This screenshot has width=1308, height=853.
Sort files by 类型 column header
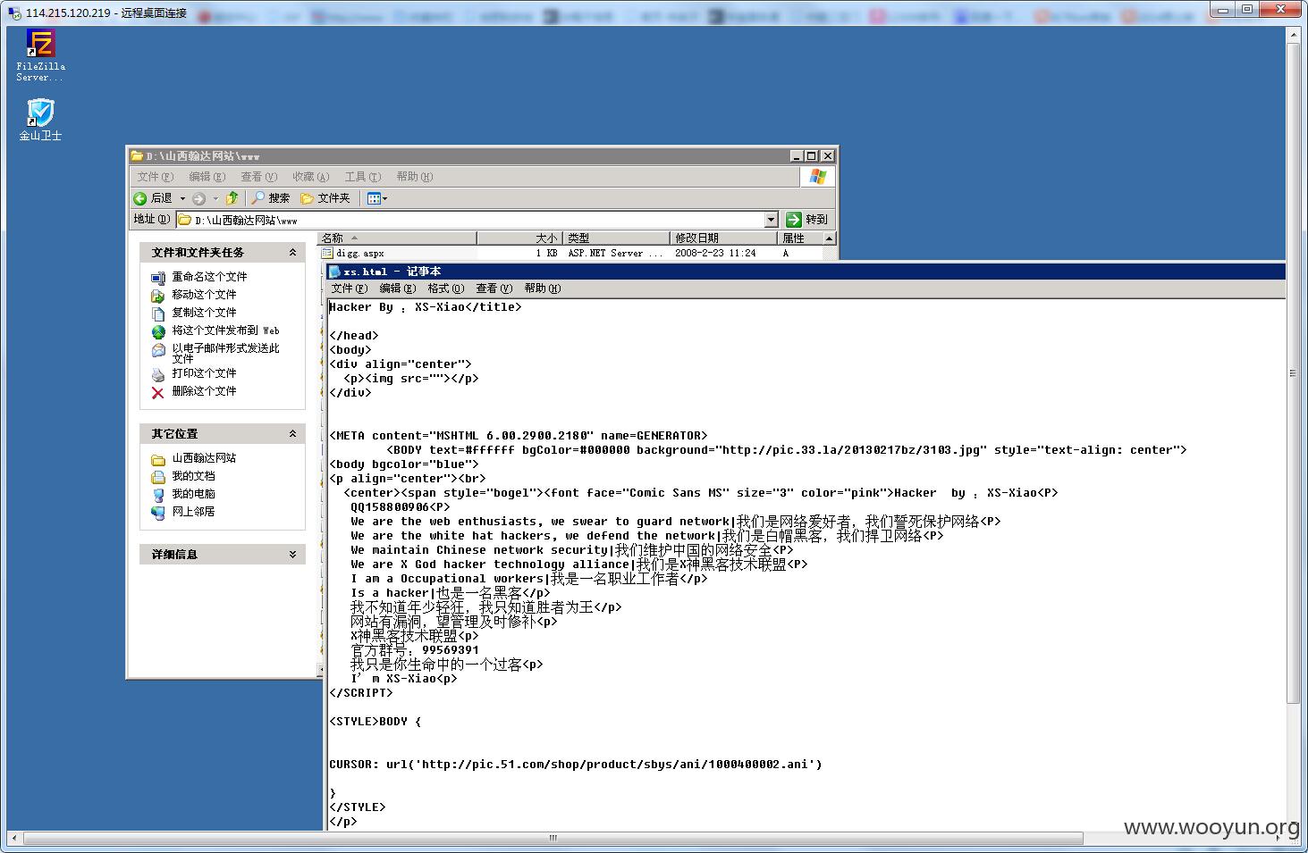[616, 238]
